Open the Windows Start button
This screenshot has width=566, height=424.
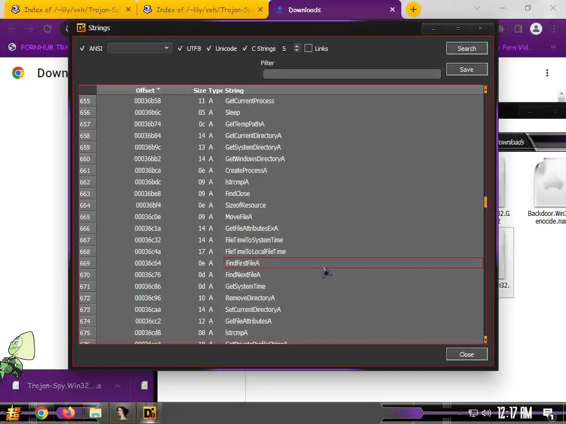13,413
